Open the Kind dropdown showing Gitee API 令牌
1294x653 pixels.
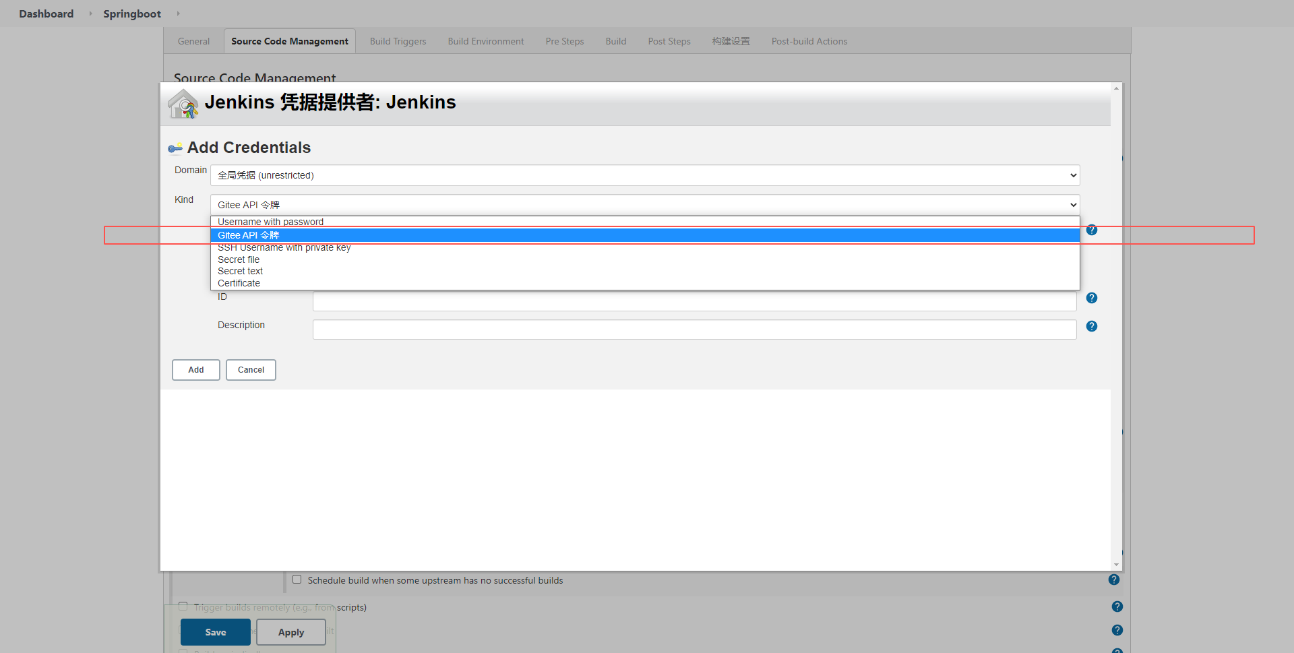point(645,205)
